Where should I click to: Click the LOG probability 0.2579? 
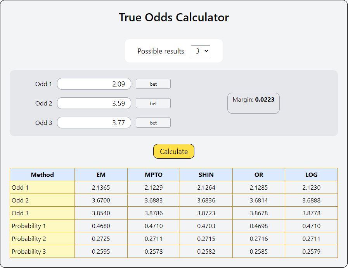(x=312, y=252)
